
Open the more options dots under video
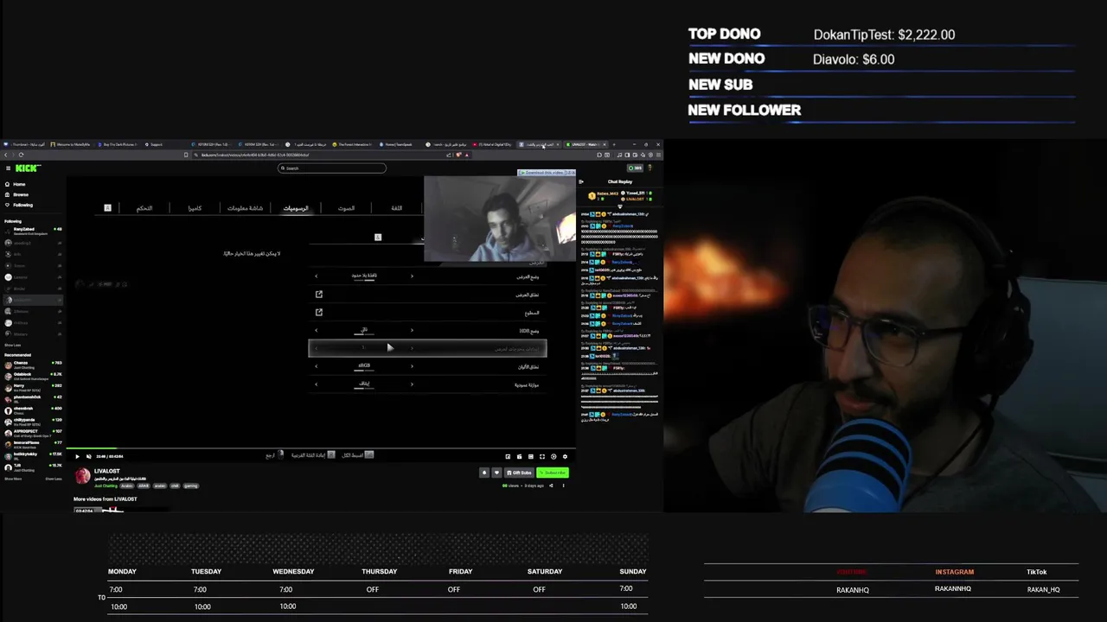click(563, 486)
